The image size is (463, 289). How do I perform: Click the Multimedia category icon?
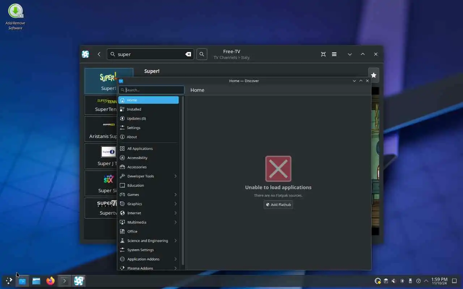122,222
